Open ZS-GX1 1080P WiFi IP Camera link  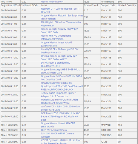[x=58, y=135]
